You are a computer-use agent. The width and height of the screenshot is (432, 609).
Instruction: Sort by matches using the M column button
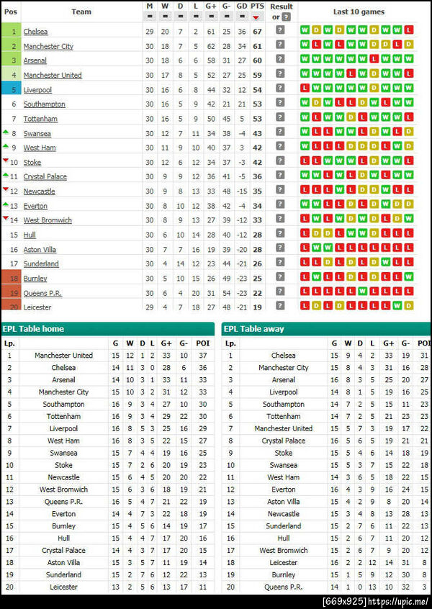[150, 17]
